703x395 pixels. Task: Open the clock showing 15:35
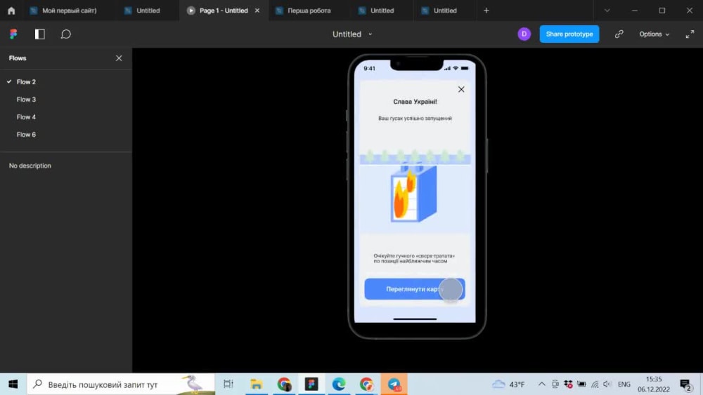(654, 384)
